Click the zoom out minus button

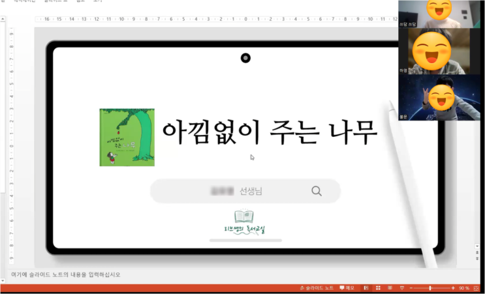tap(411, 288)
